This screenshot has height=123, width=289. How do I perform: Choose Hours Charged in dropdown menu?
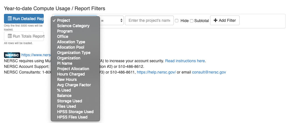71,74
